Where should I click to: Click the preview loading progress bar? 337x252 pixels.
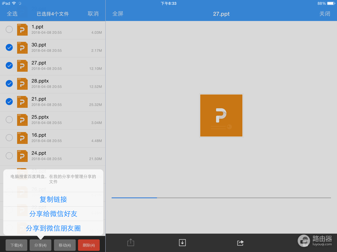[x=221, y=198]
